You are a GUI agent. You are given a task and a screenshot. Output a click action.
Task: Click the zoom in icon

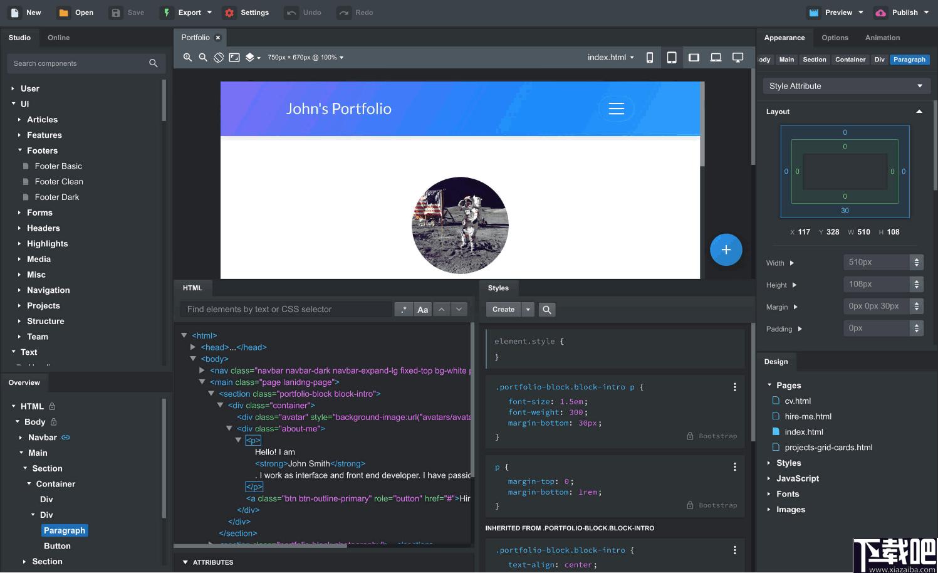pyautogui.click(x=187, y=57)
